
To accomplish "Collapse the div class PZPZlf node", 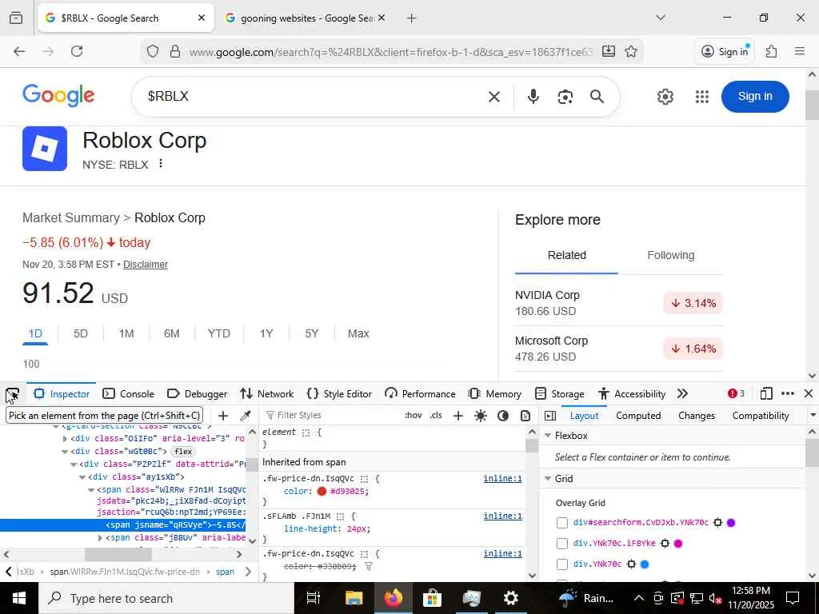I will click(74, 464).
